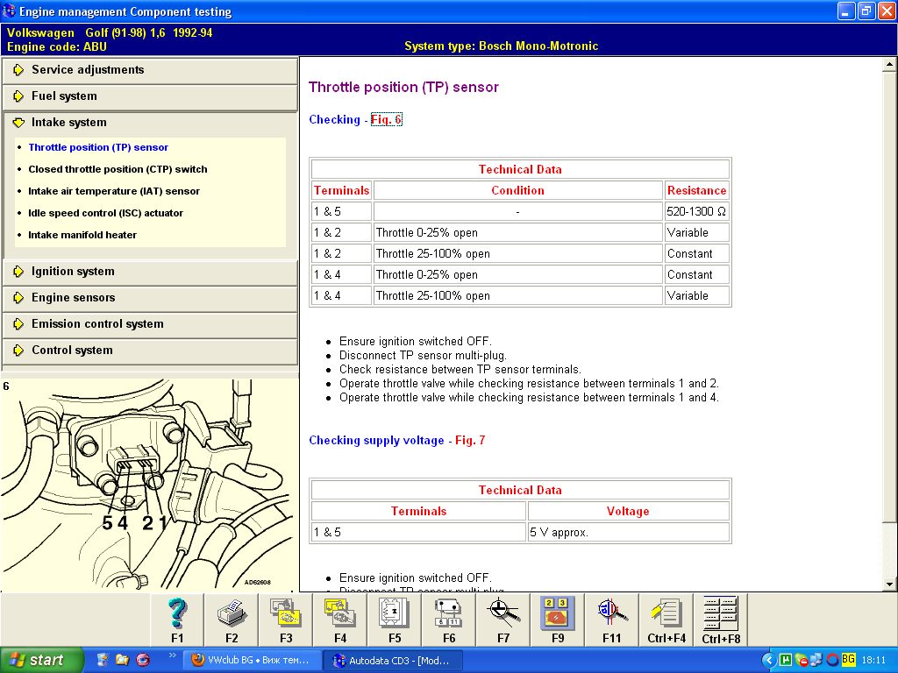Screen dimensions: 898x673
Task: Collapse the Intake system section
Action: point(68,123)
